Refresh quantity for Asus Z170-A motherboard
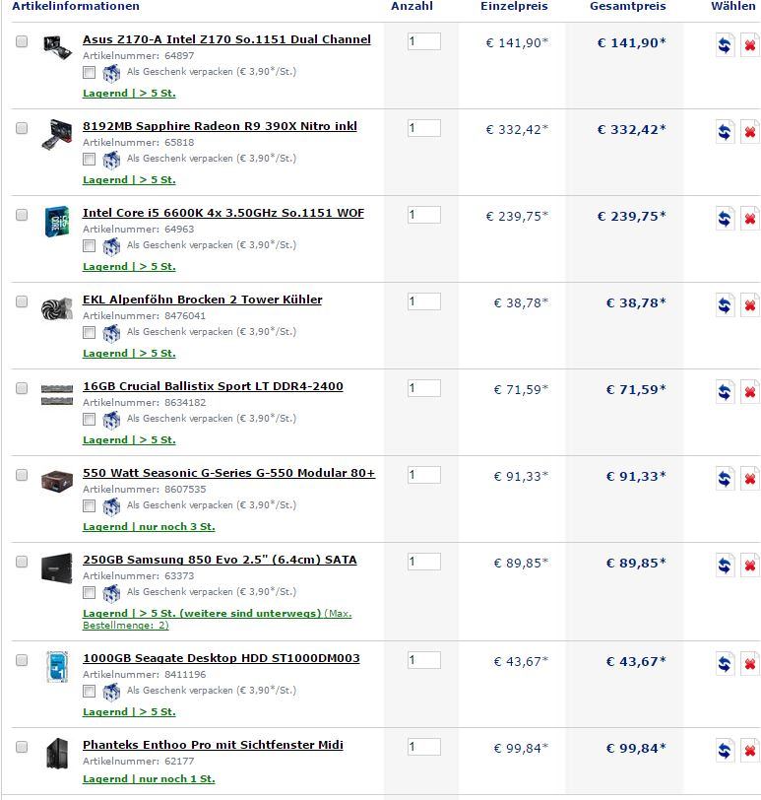Viewport: 761px width, 800px height. (x=725, y=45)
